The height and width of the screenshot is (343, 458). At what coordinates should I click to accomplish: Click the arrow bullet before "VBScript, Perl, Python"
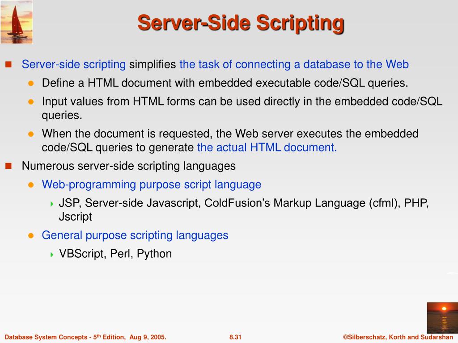tap(52, 255)
